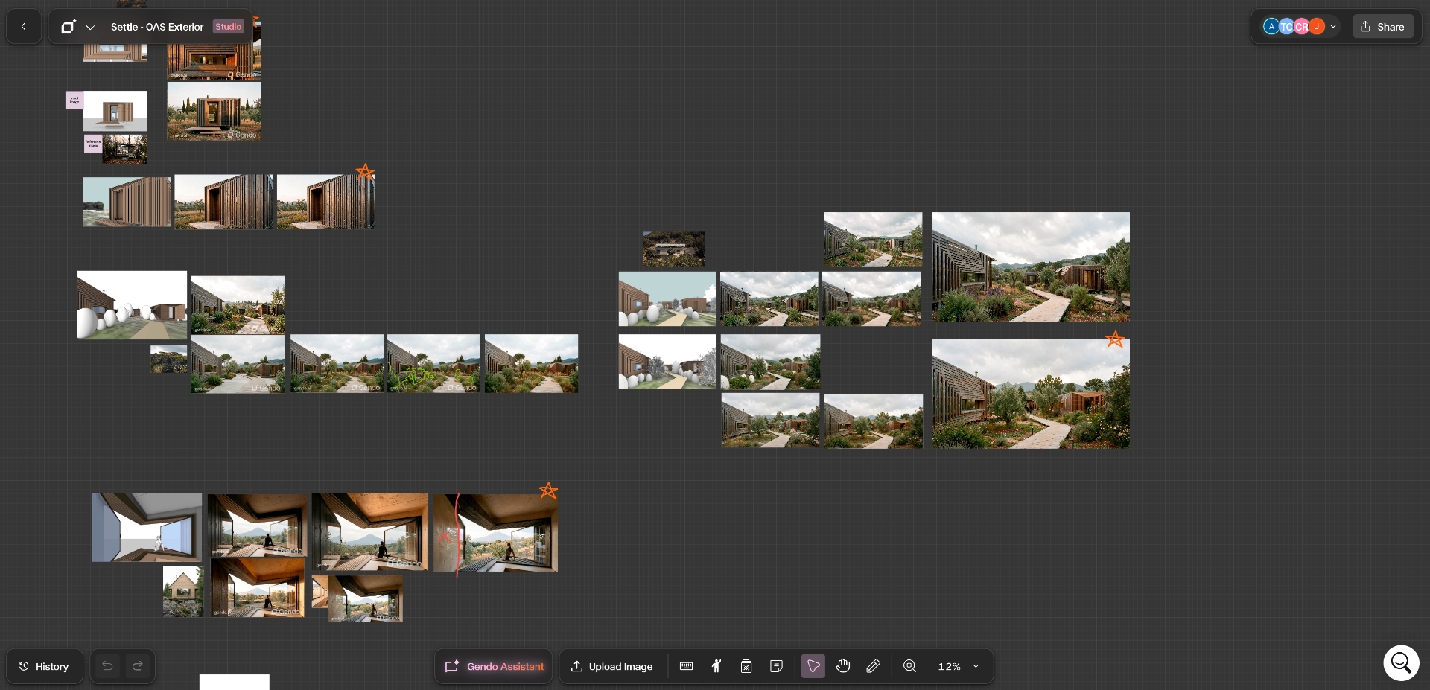
Task: Select the blue-sky village model image
Action: (667, 298)
